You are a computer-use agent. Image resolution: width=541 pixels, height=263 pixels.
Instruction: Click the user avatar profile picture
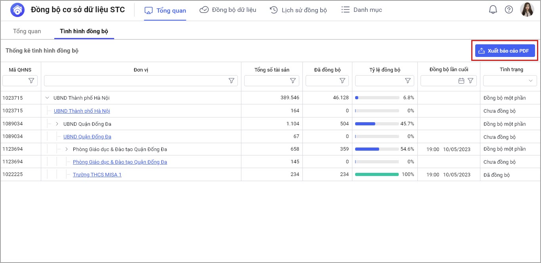[x=527, y=10]
